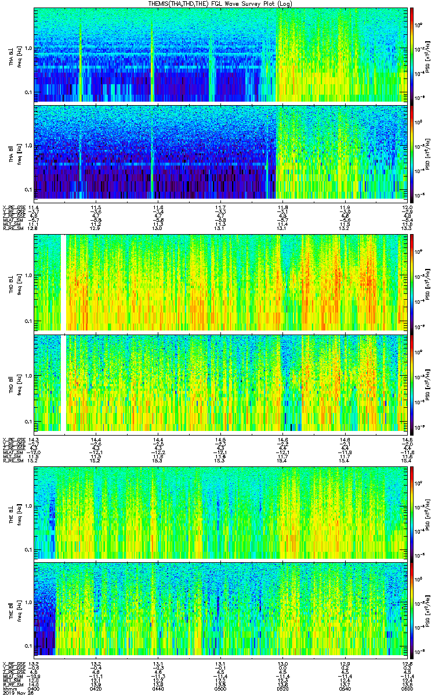Click the PSD color bar beside THE BII panel
435x697 pixels.
click(412, 611)
